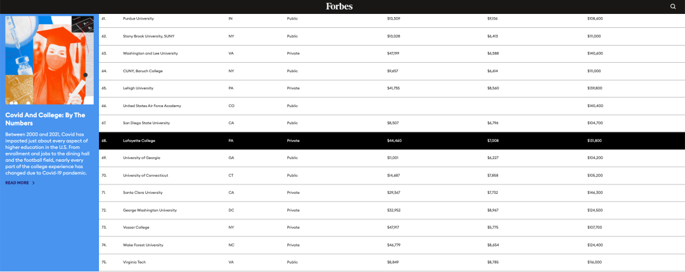Click the Vassar College entry
This screenshot has width=685, height=272.
click(x=136, y=227)
